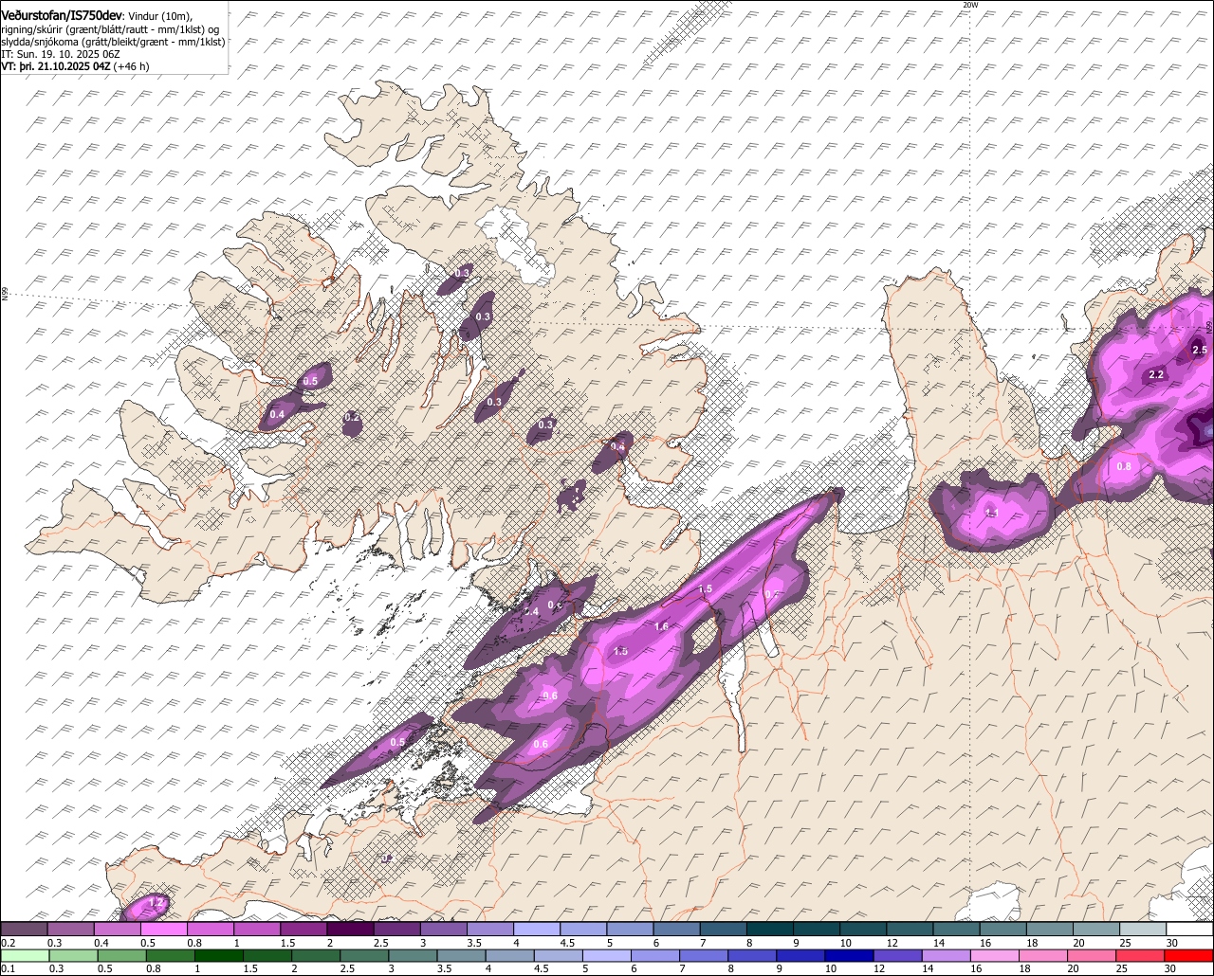Click the pale grey 25 swatch in top legend row
Viewport: 1214px width, 976px height.
(1144, 929)
